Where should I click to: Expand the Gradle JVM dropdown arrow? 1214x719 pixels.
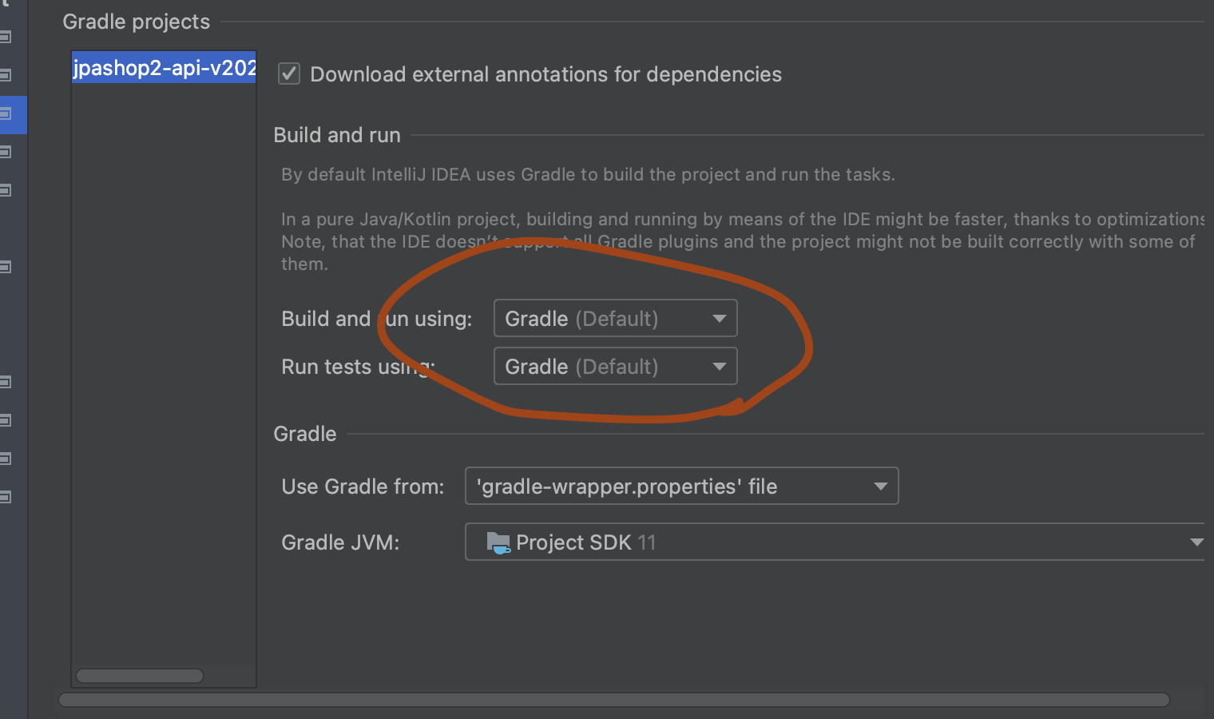pos(1196,542)
